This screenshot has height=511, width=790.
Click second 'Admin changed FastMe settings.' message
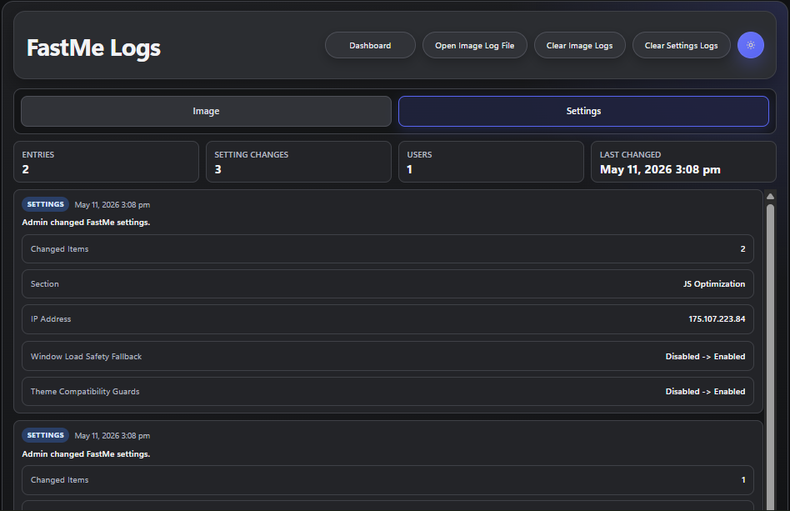(x=86, y=454)
